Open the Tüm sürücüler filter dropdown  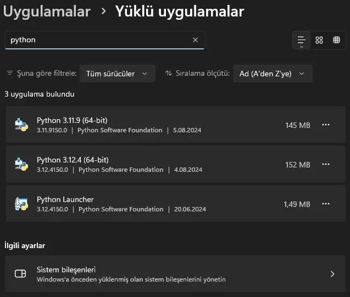click(118, 74)
